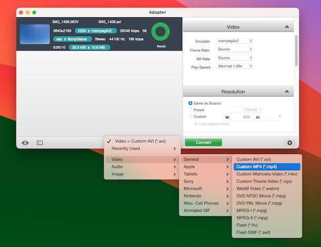Click the IMG_1406.avi output filename

click(110, 22)
